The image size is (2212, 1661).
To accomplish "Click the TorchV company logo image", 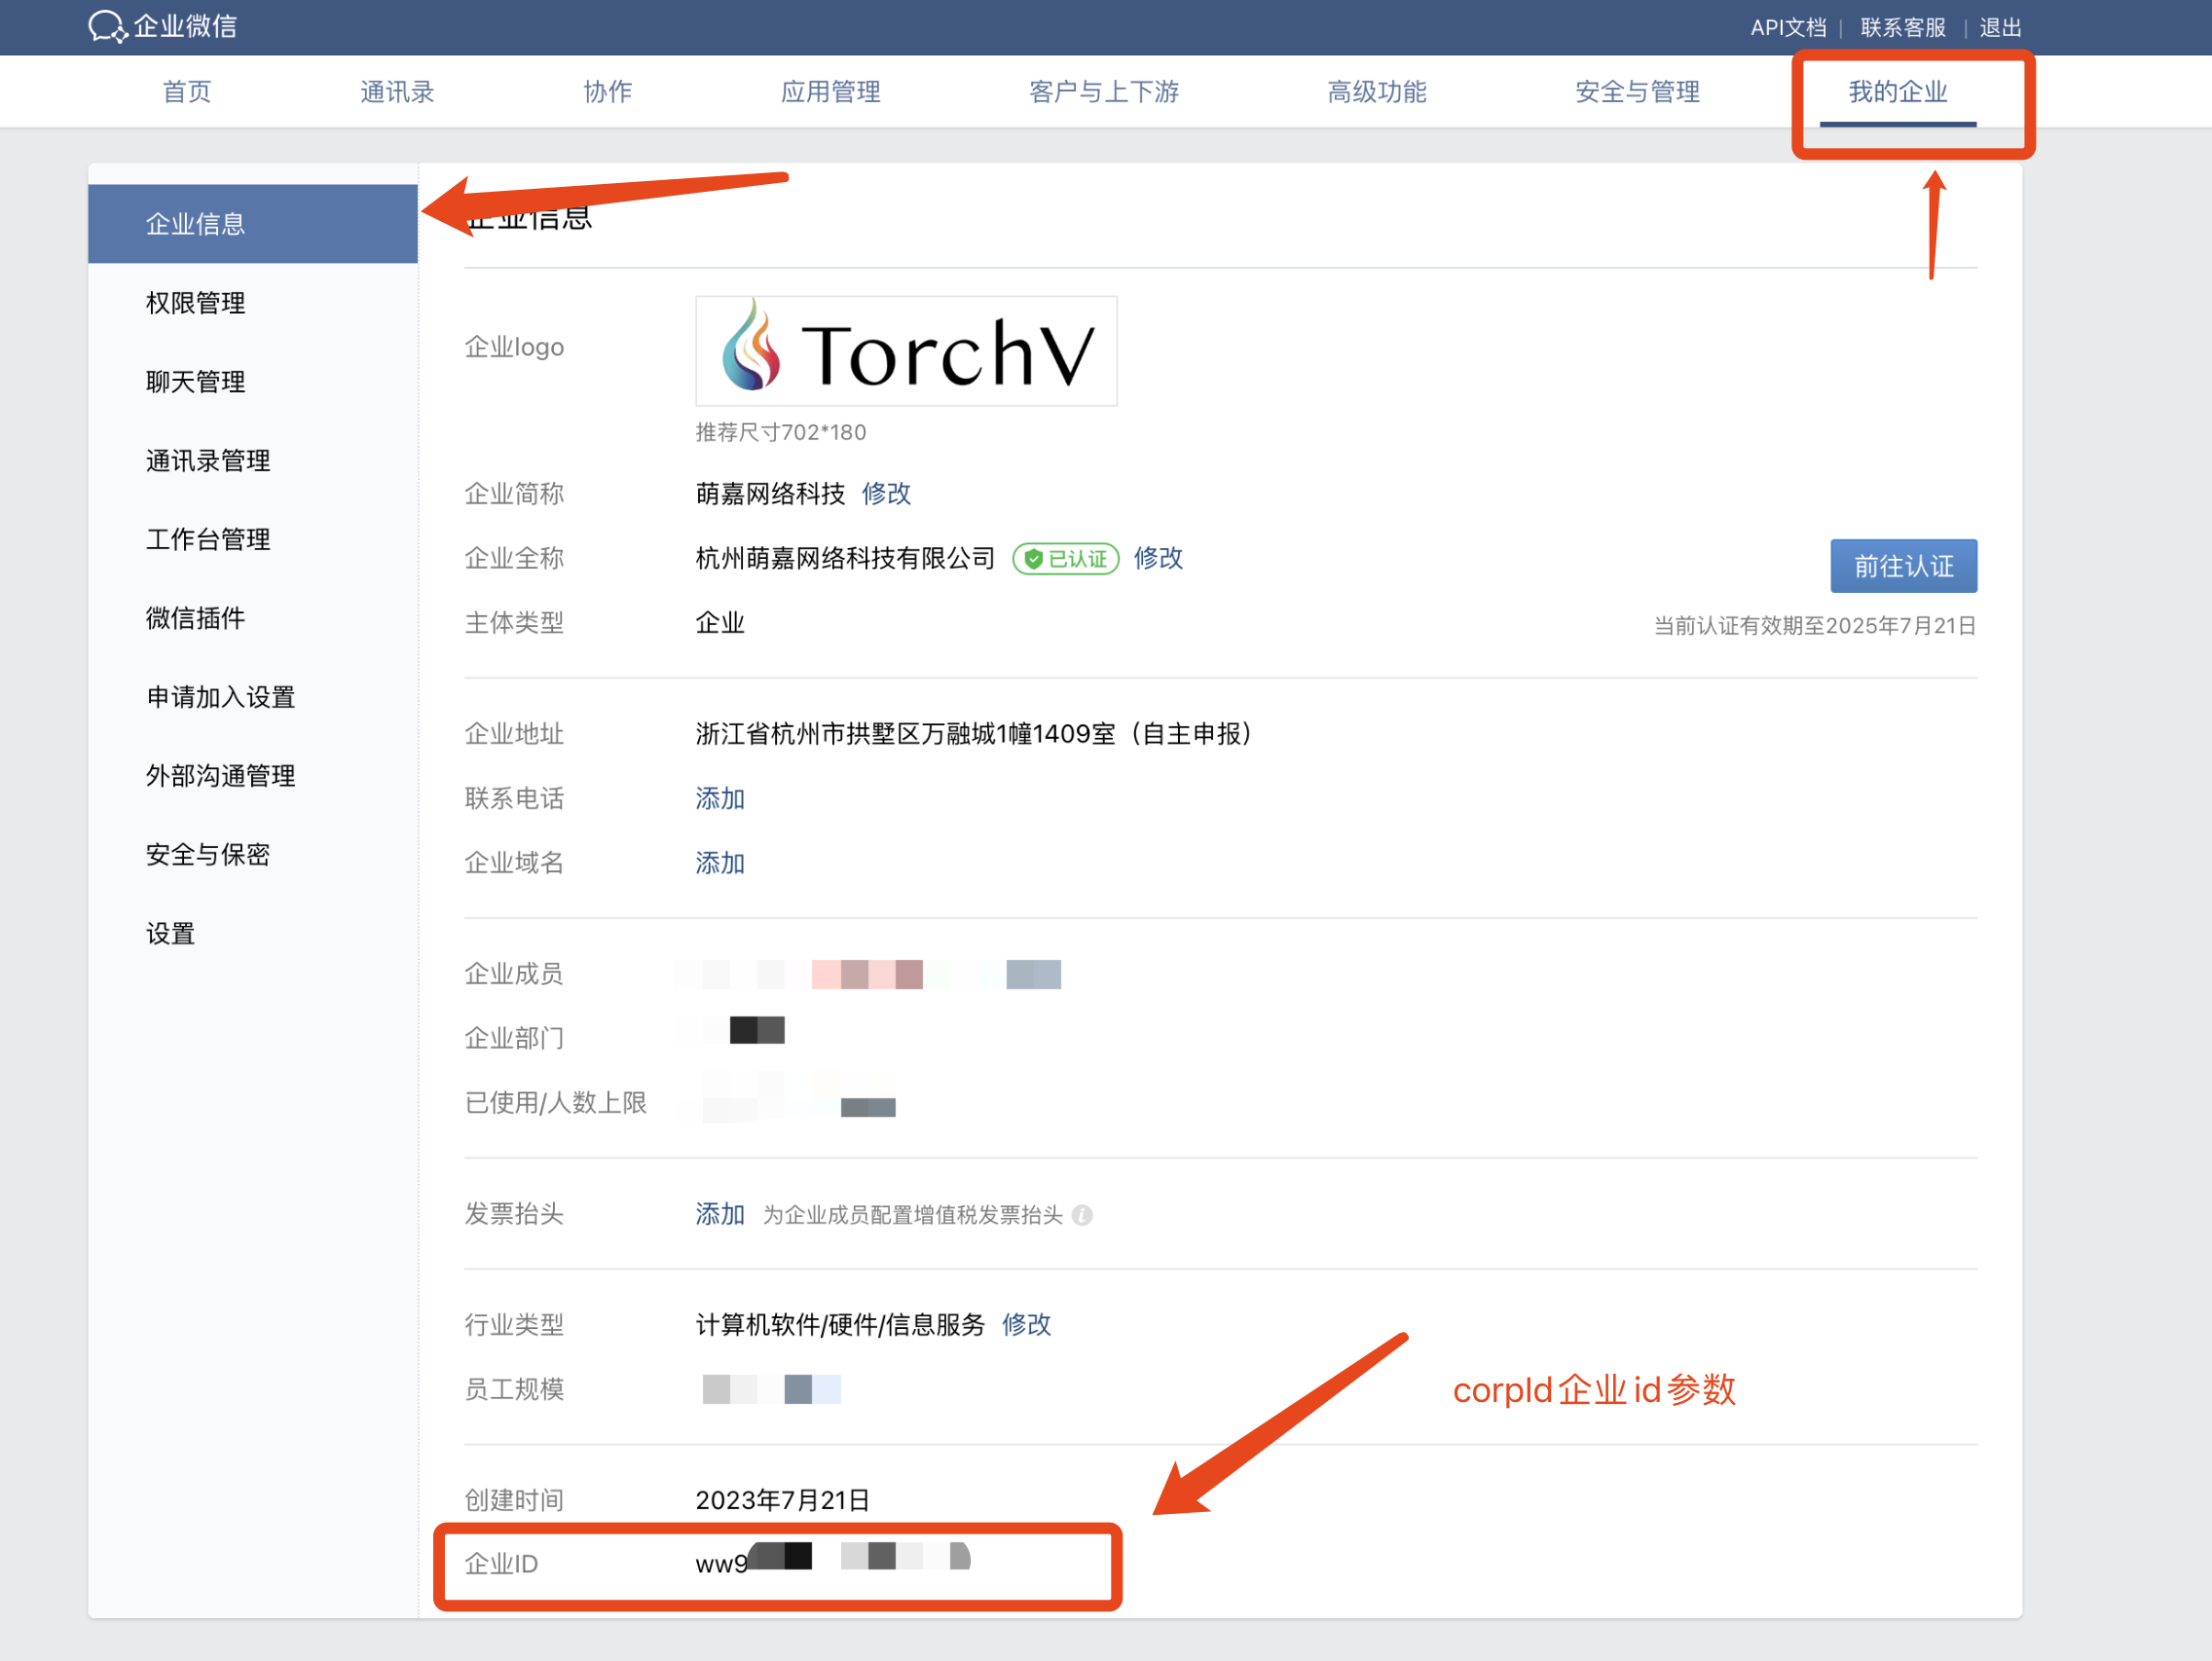I will (x=906, y=351).
